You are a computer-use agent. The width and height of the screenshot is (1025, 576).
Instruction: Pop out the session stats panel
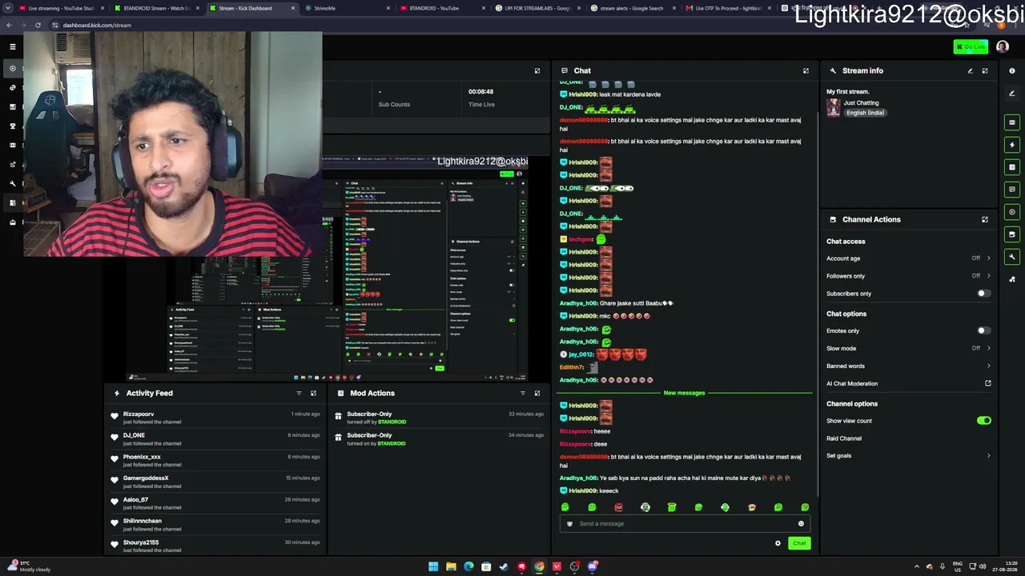tap(537, 71)
